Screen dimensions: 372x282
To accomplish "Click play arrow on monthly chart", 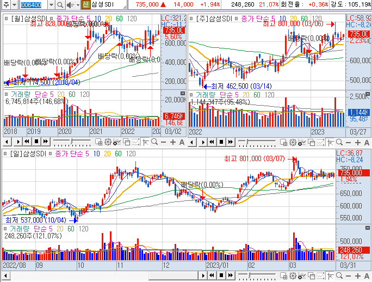I will pos(18,142).
